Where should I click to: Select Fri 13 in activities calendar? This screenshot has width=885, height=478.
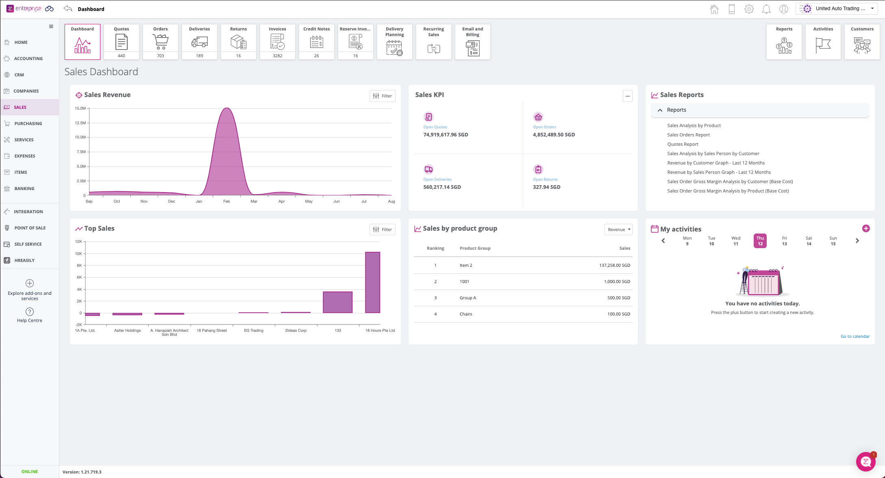(784, 241)
